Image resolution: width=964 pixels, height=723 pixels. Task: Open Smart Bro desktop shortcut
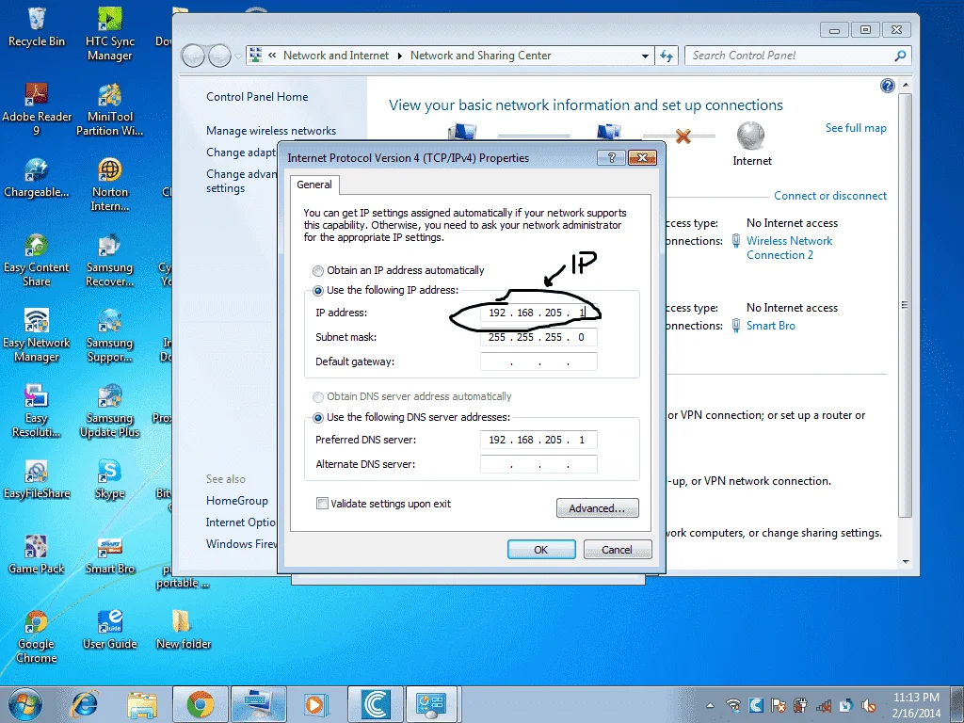(x=109, y=554)
